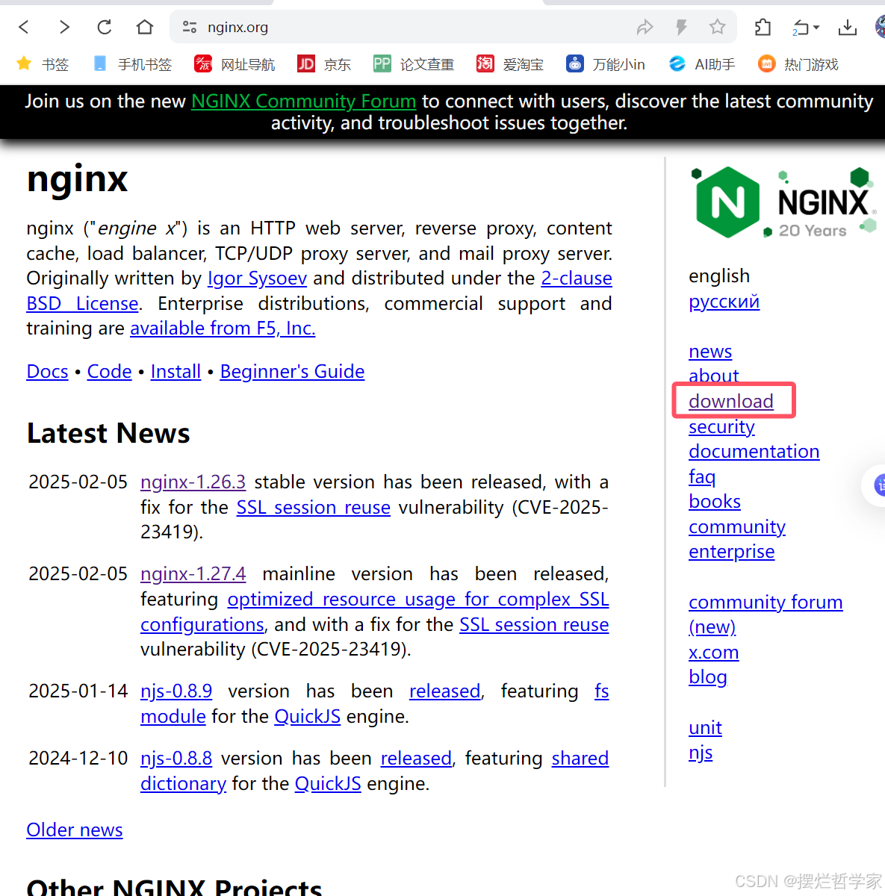Reload the page with refresh icon
The width and height of the screenshot is (885, 896).
click(x=105, y=28)
